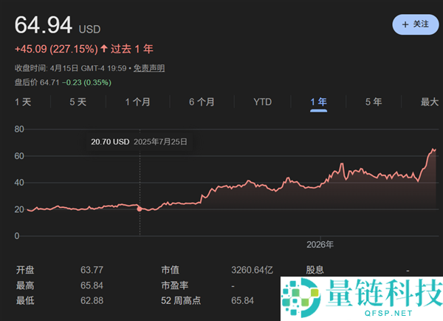Select the YTD range tab
Screen dimensions: 443x321
(x=262, y=101)
